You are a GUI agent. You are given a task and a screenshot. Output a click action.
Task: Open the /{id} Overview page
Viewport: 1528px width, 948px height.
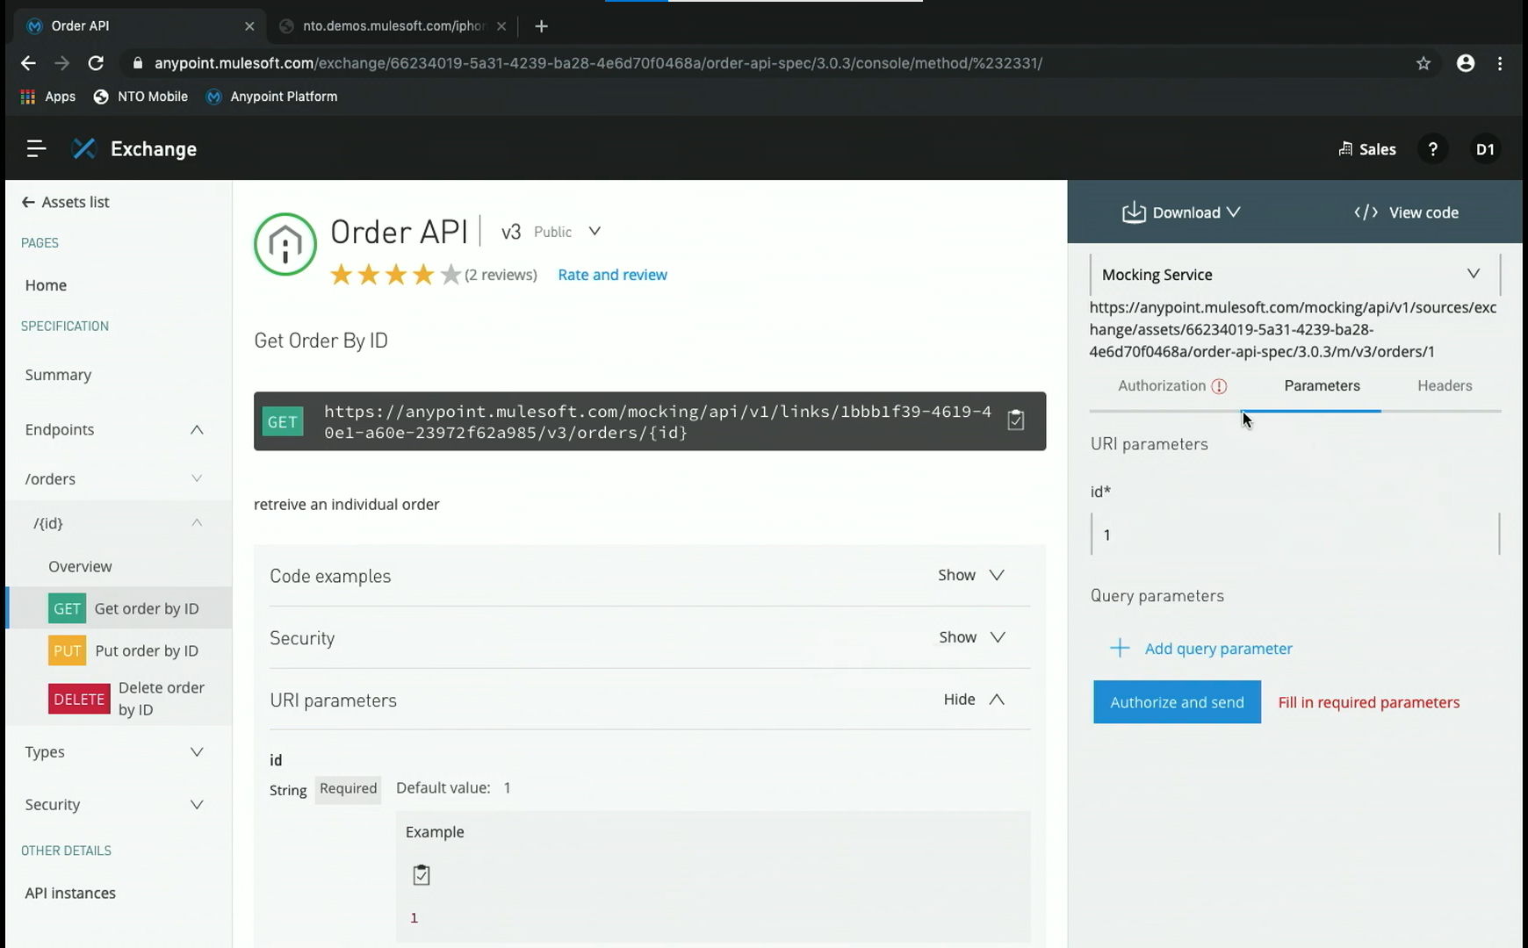(x=80, y=567)
